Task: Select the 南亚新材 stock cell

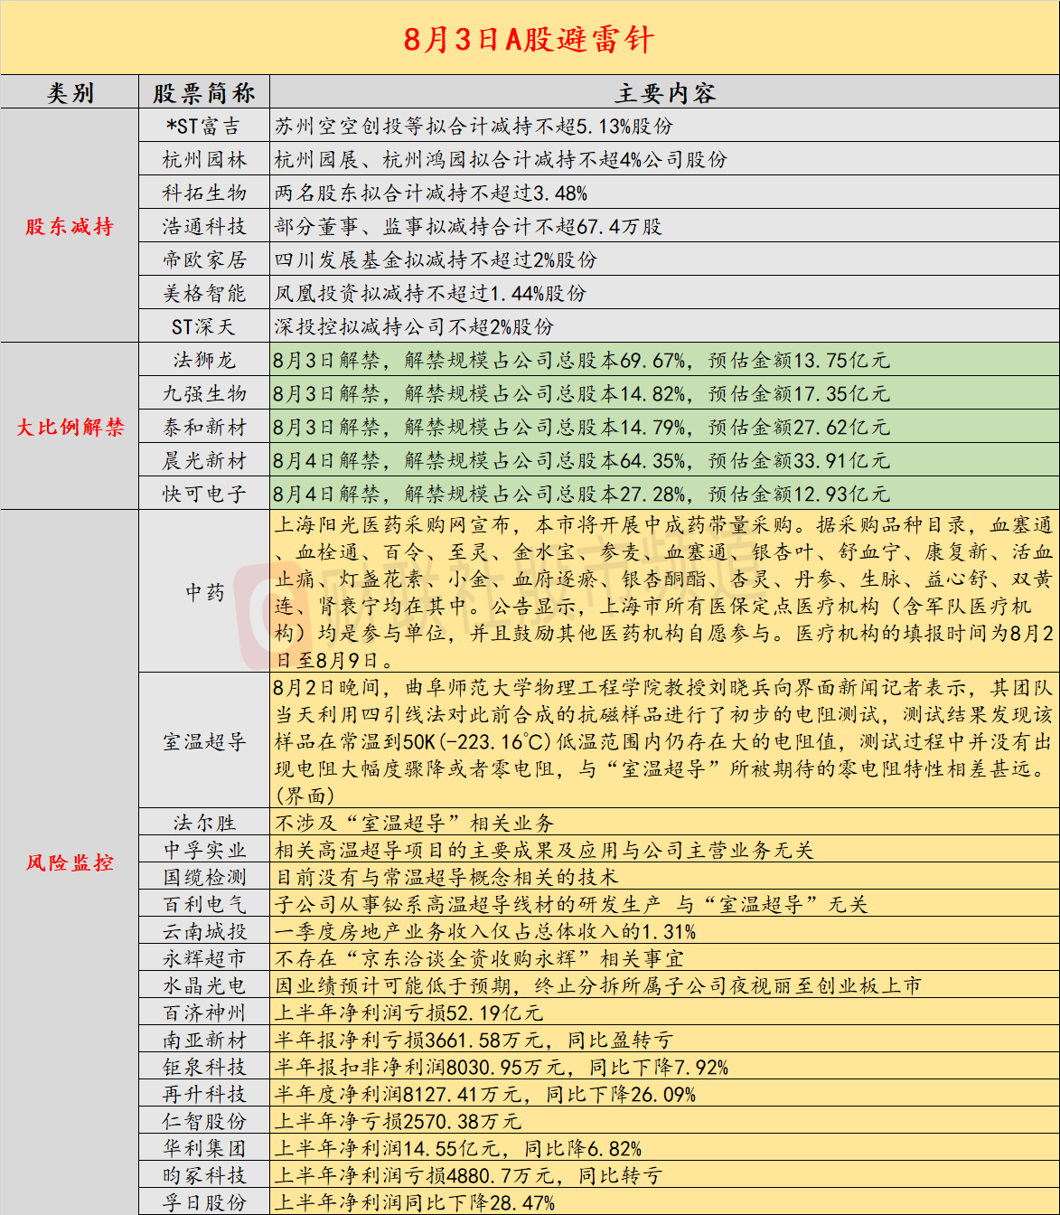Action: tap(204, 1040)
